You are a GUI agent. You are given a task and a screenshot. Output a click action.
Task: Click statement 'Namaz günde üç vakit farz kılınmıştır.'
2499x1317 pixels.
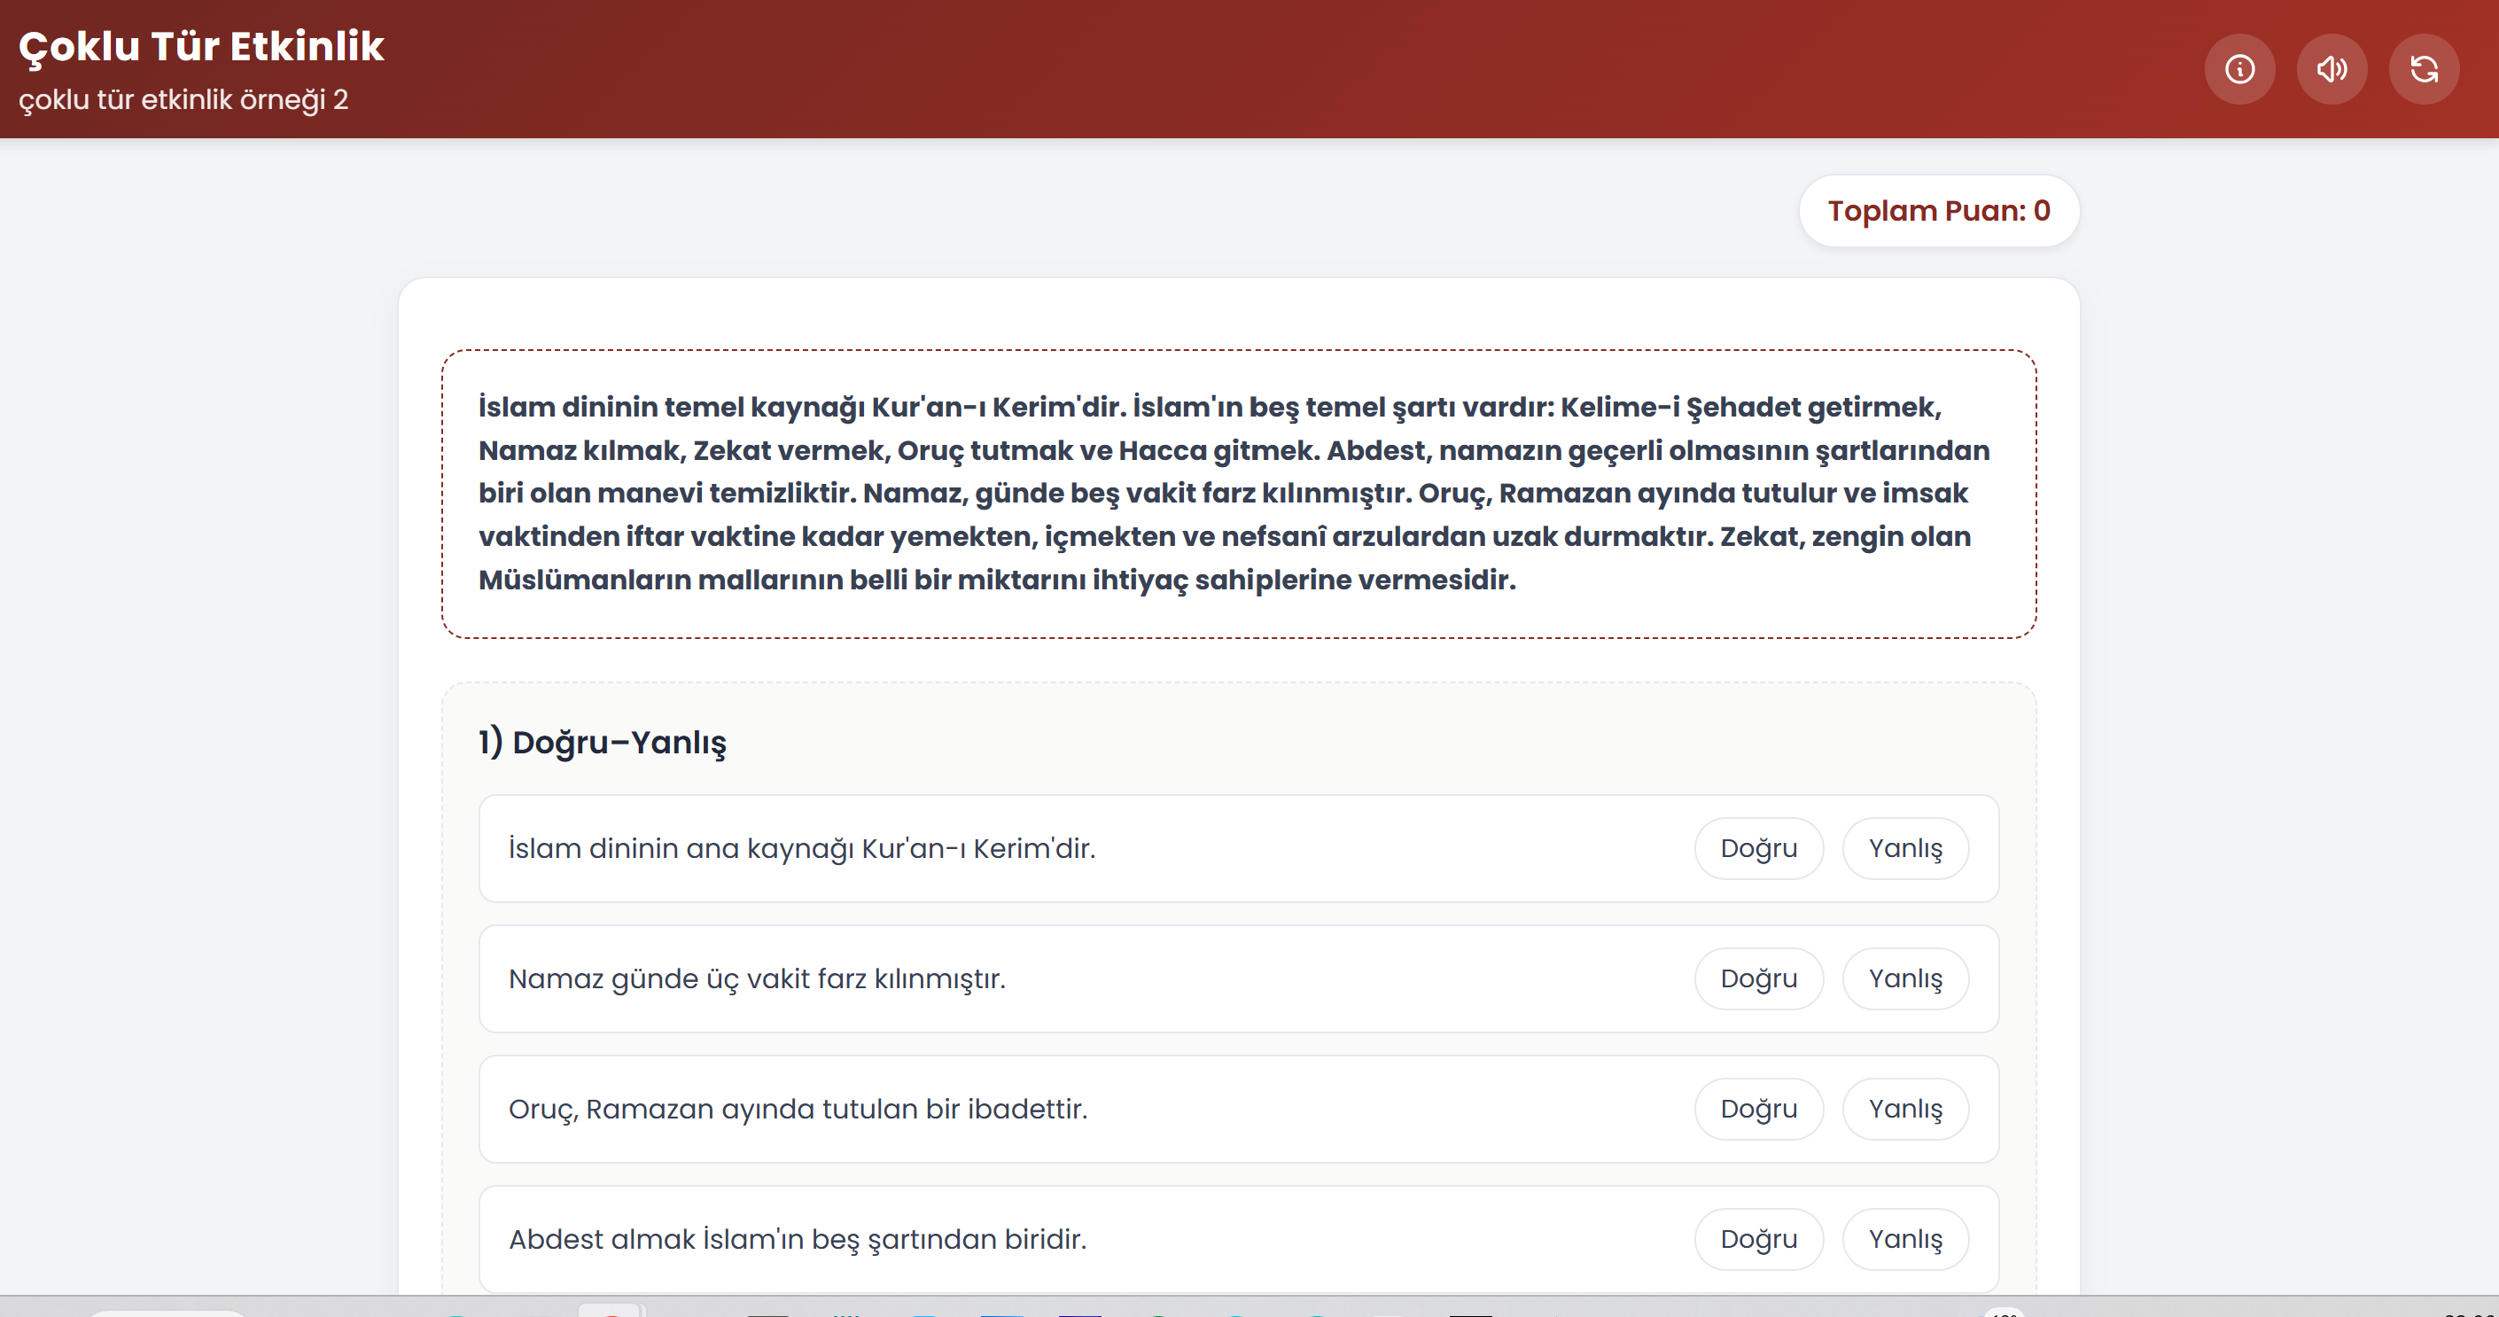(x=757, y=978)
